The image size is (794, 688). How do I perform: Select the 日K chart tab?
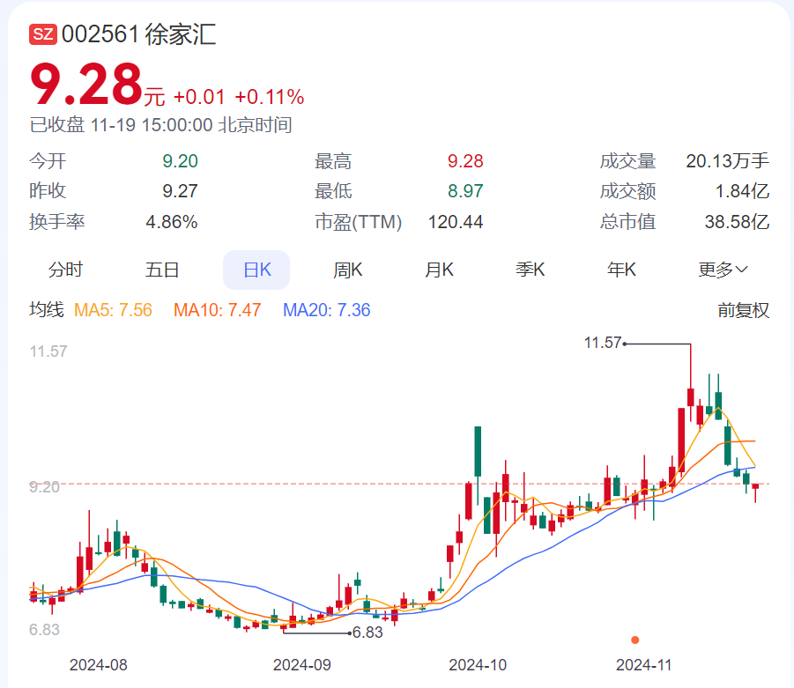pos(256,270)
